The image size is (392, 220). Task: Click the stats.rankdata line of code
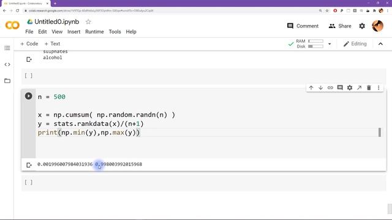(91, 123)
